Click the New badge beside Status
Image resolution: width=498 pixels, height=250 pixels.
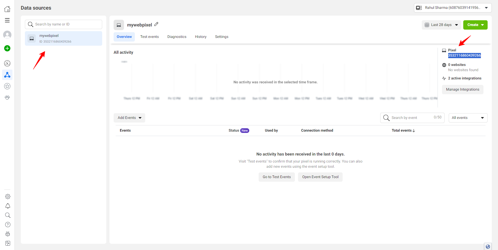click(245, 131)
